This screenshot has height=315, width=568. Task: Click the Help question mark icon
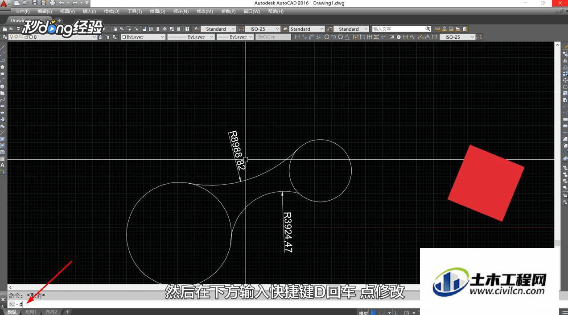point(187,29)
